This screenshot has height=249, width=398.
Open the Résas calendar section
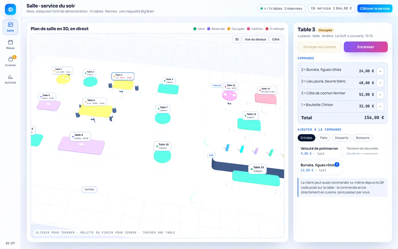point(10,44)
